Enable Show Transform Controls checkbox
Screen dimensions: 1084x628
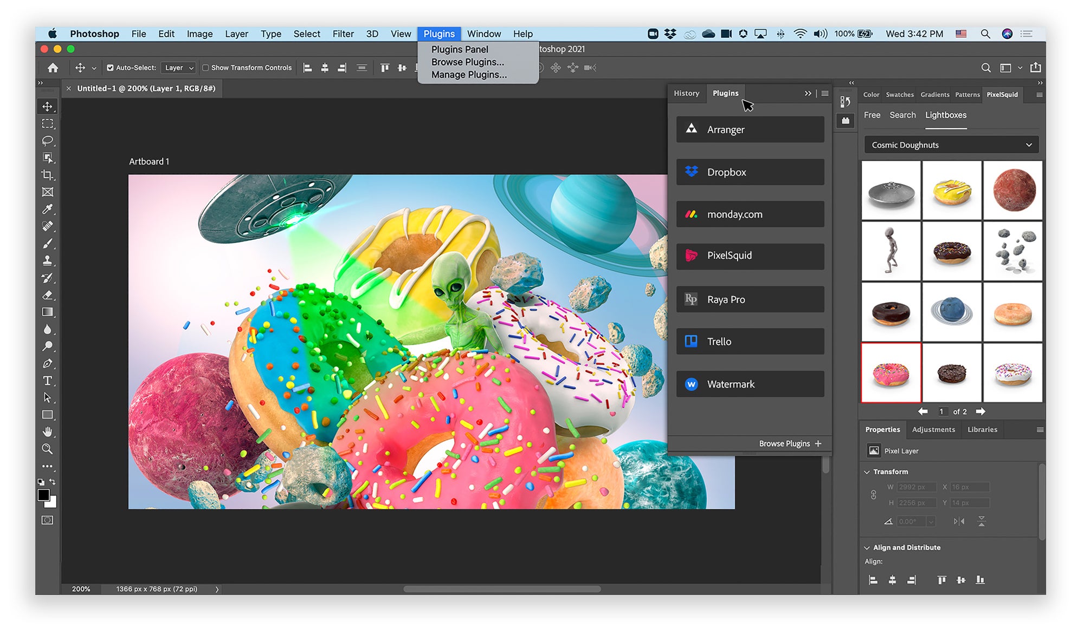[206, 68]
